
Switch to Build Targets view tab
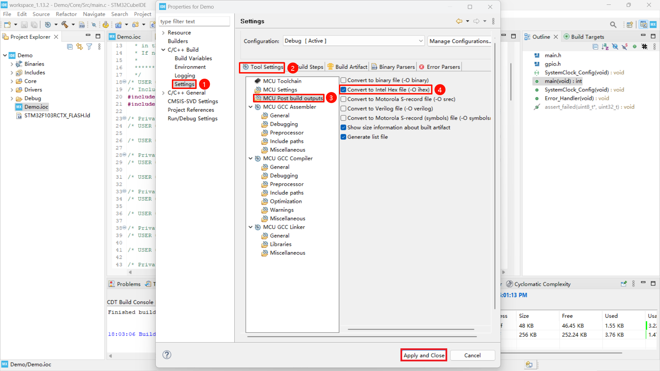pos(584,37)
